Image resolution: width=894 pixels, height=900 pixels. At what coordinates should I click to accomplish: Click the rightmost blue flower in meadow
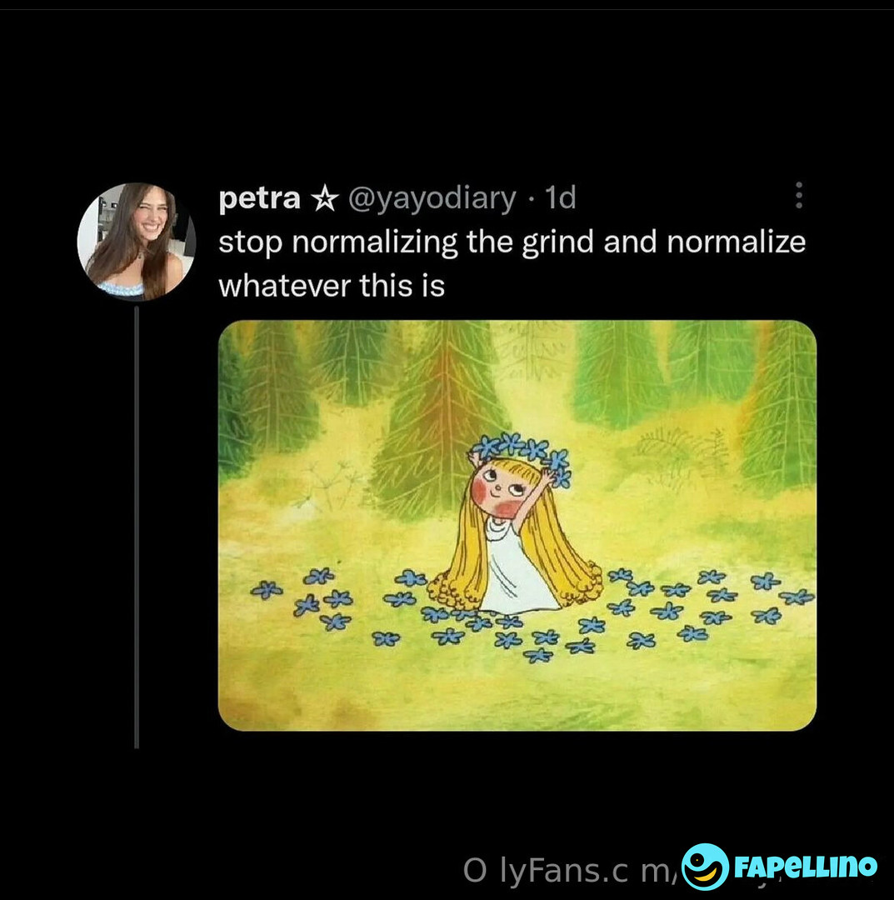pos(797,597)
